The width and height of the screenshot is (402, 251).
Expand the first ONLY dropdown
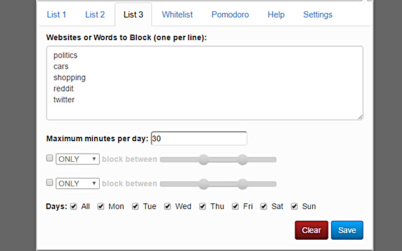tap(77, 159)
